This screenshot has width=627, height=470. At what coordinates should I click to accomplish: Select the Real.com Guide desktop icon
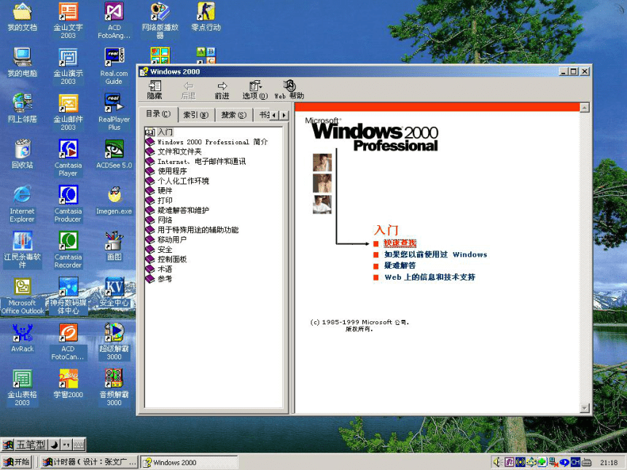[114, 66]
